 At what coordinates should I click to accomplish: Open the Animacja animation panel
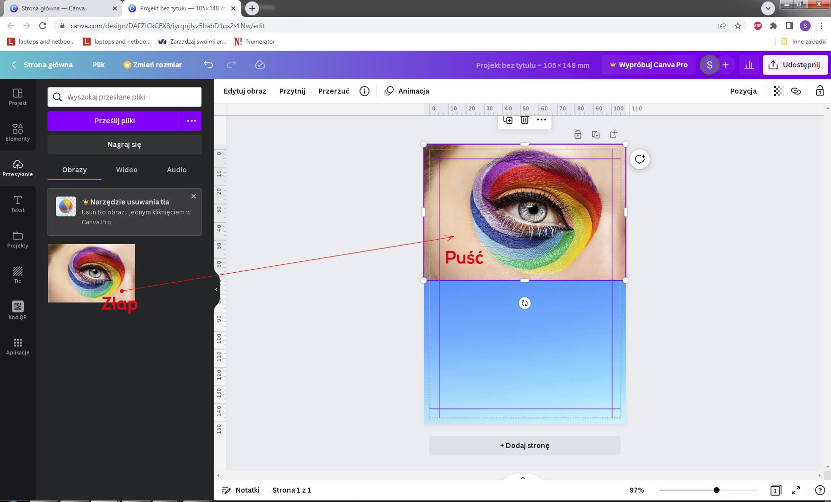407,91
